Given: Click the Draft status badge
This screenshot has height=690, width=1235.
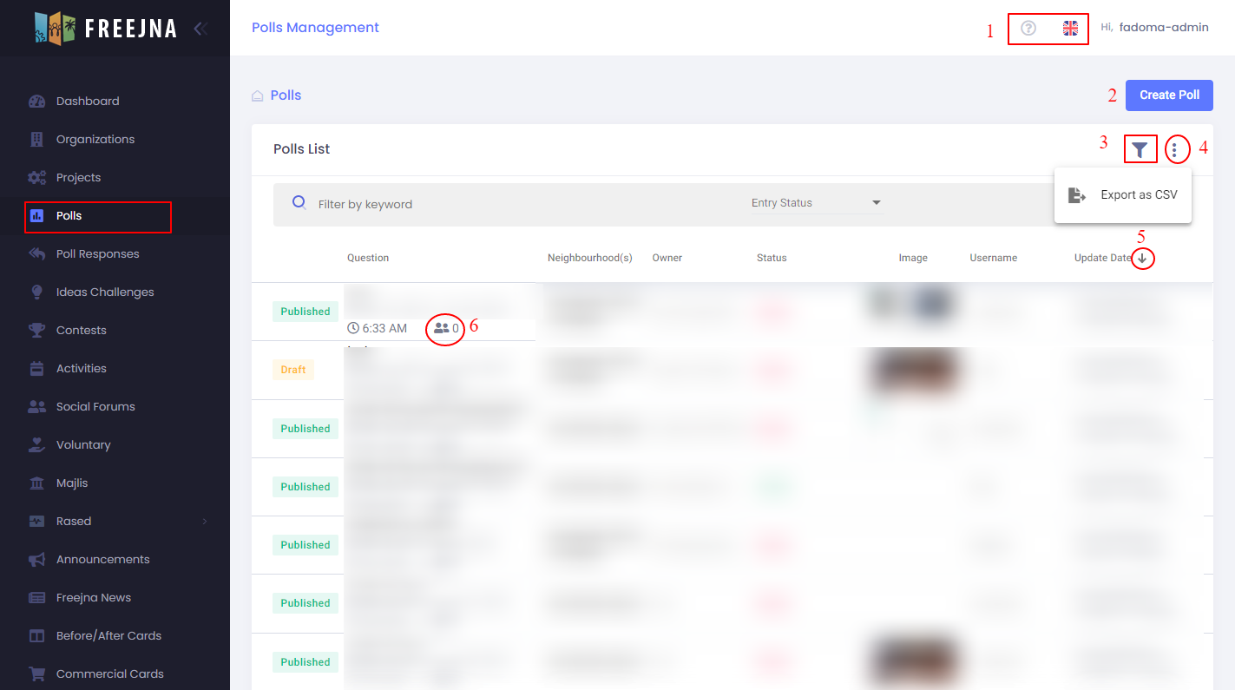Looking at the screenshot, I should pos(293,370).
